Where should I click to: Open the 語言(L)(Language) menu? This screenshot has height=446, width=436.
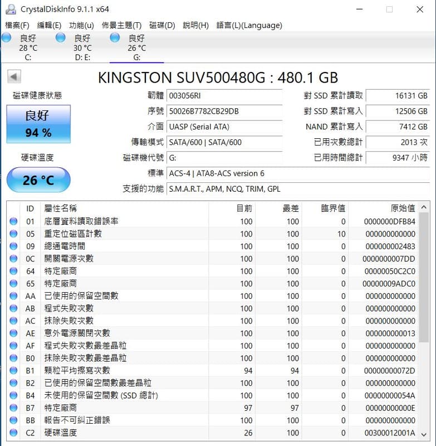(x=249, y=25)
